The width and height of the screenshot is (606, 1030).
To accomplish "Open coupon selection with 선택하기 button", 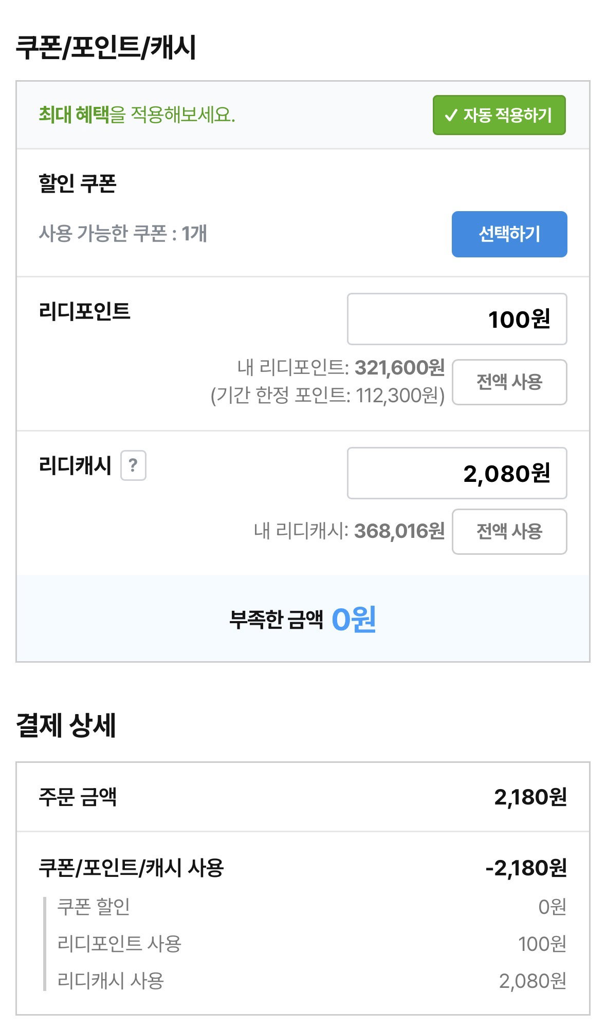I will pos(509,234).
